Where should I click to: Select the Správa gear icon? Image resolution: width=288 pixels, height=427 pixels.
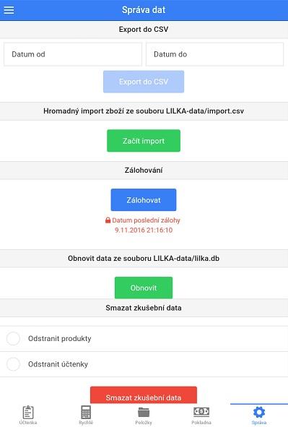click(259, 412)
